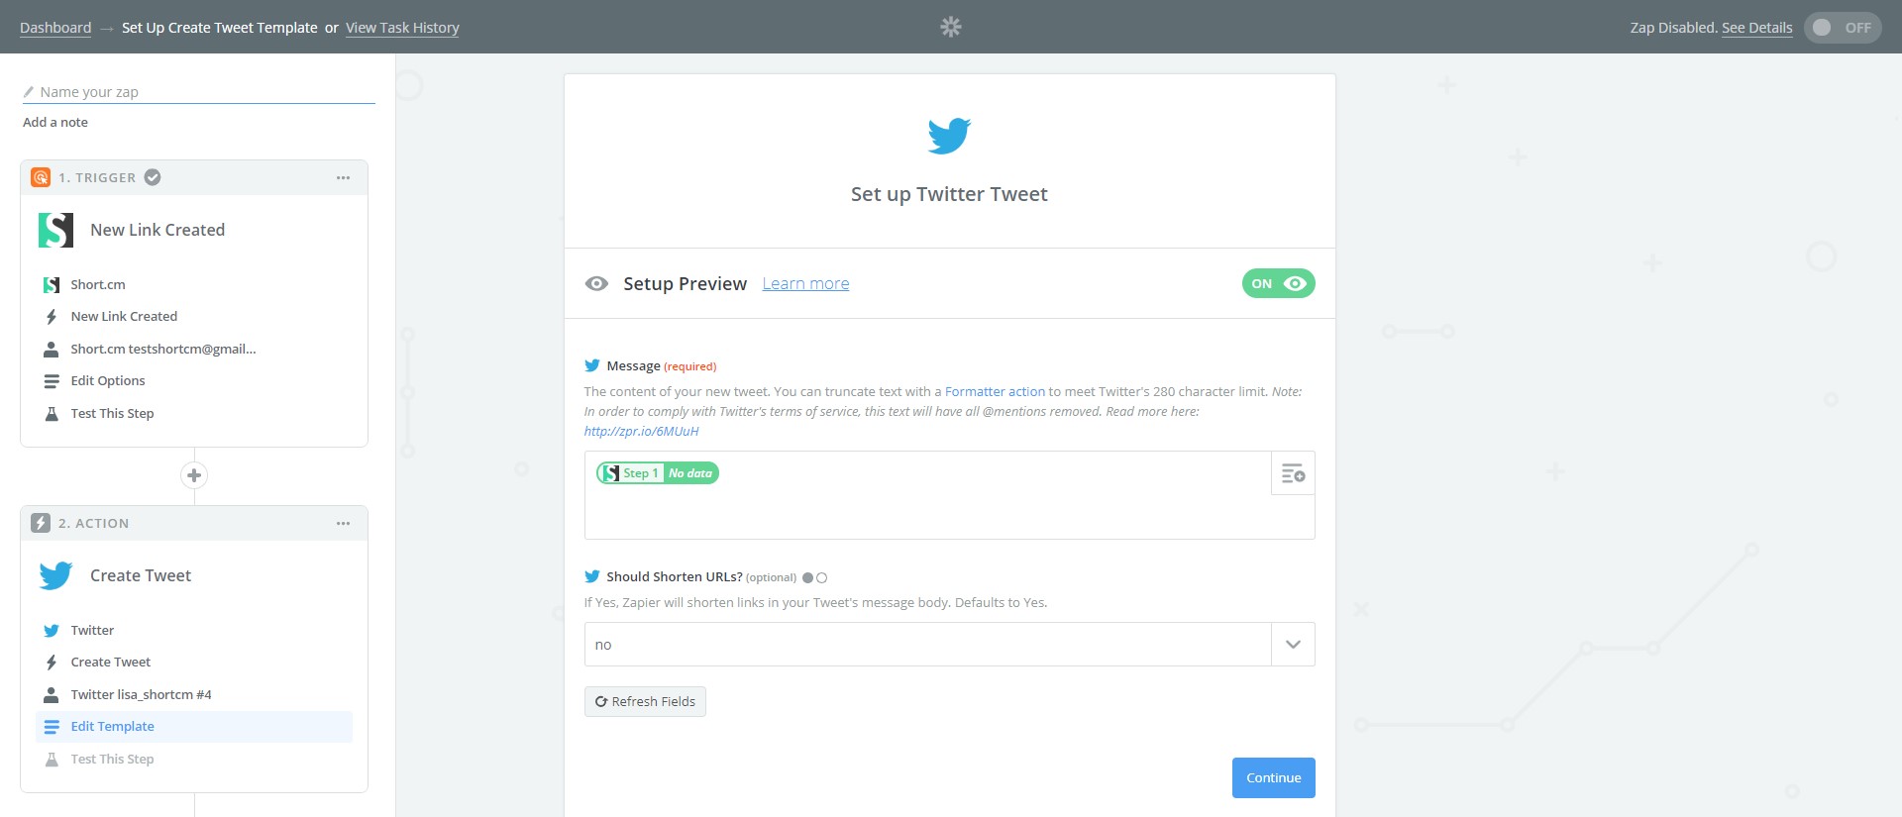
Task: Click the Twitter bird logo above Set up Twitter Tweet
Action: click(x=949, y=135)
